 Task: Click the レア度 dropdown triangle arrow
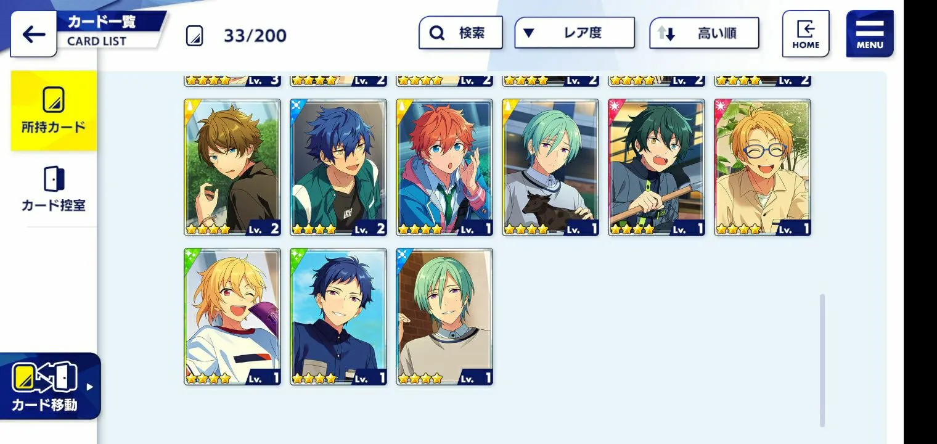tap(528, 33)
